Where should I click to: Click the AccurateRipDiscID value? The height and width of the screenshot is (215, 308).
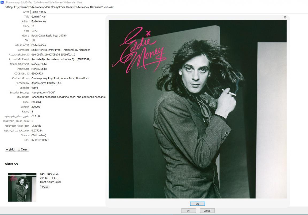(53, 55)
